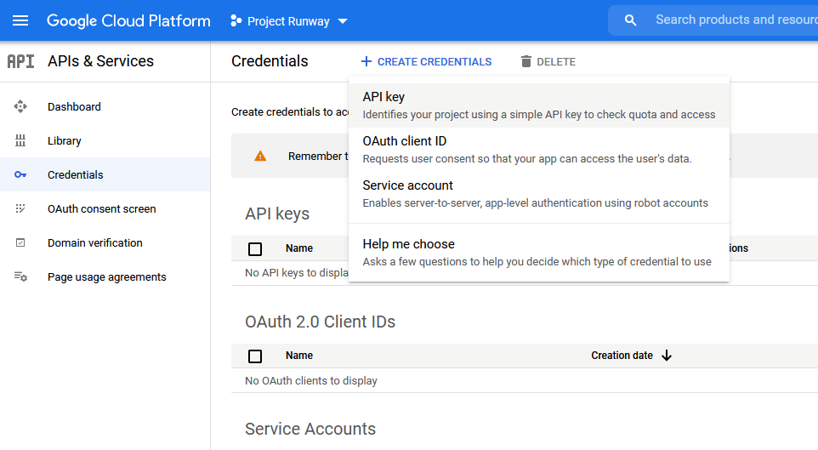Click the Service Accounts section heading

[x=310, y=429]
